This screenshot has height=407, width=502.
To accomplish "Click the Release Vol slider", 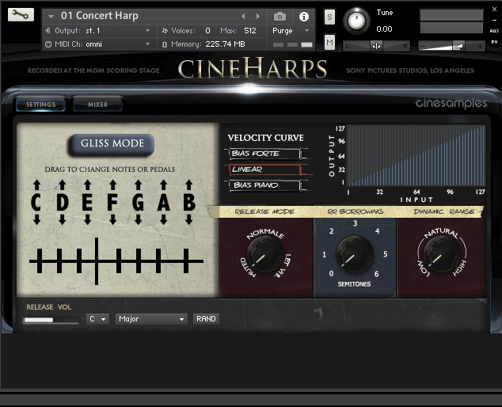I will tap(51, 320).
